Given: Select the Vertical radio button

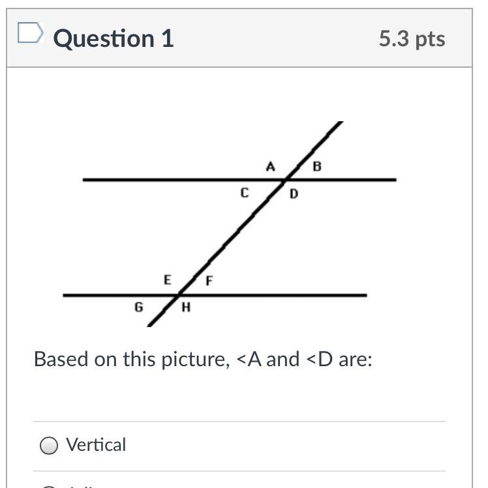Looking at the screenshot, I should 48,446.
